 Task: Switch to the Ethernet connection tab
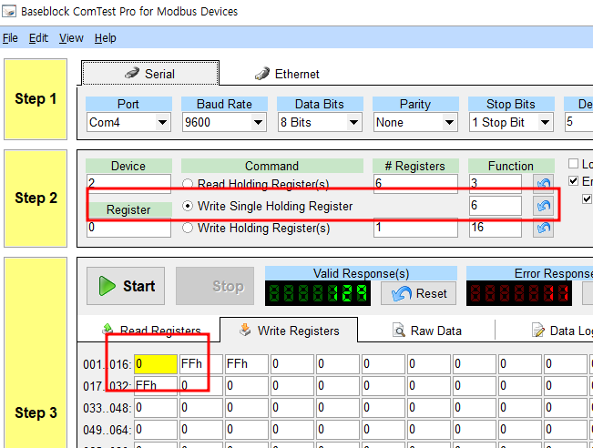tap(288, 74)
